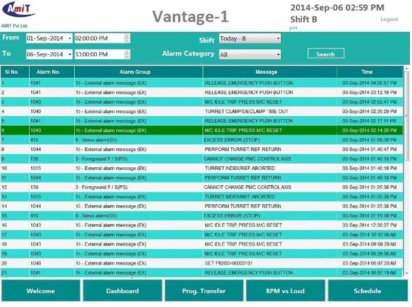Switch to the Dashboard tab
Screen dimensions: 412x307
pyautogui.click(x=122, y=291)
